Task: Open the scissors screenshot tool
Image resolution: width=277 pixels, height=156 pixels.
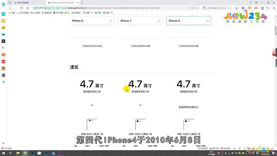Action: (236, 8)
